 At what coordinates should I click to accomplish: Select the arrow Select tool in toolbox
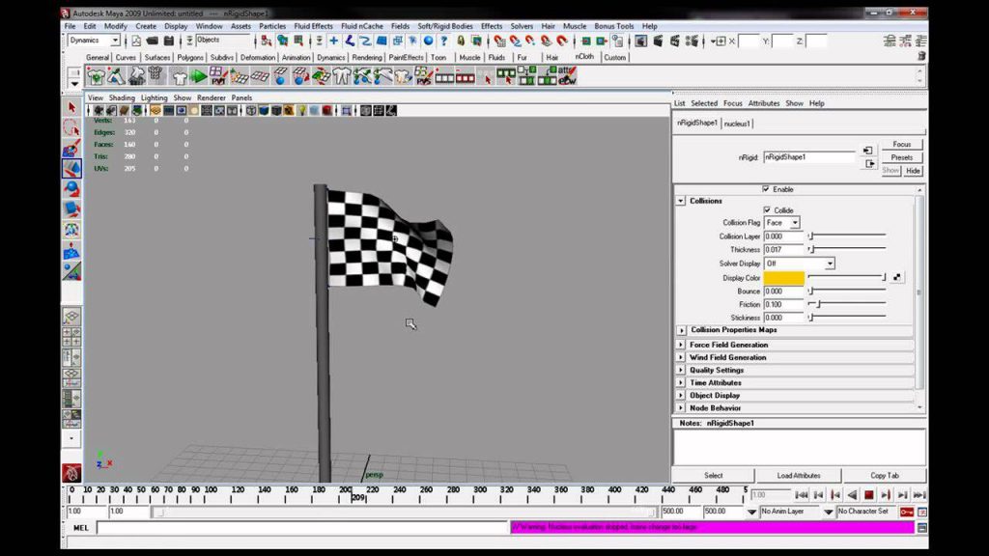(x=71, y=108)
